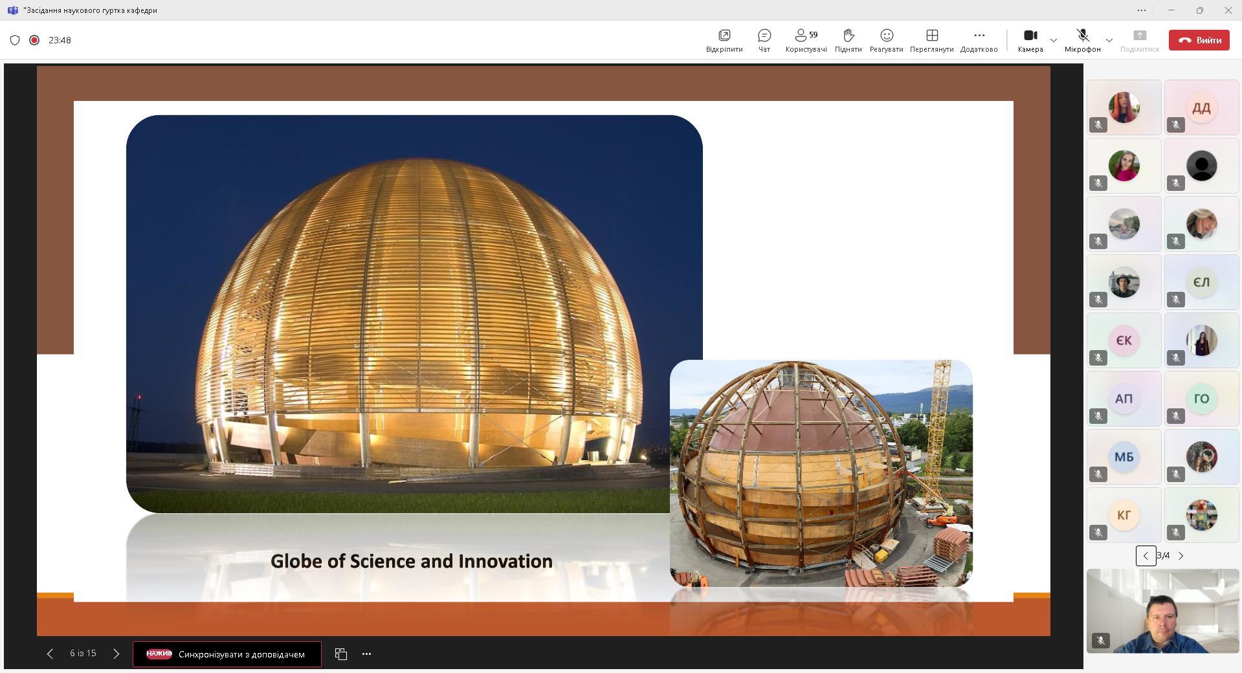The image size is (1242, 673).
Task: Select participant tile КГ
Action: pos(1124,515)
